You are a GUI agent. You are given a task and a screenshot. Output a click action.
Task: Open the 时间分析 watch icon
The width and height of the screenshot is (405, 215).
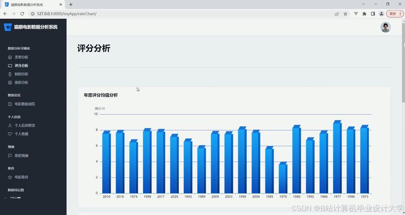tap(10, 74)
